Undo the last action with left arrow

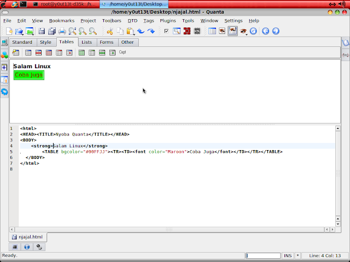(141, 31)
